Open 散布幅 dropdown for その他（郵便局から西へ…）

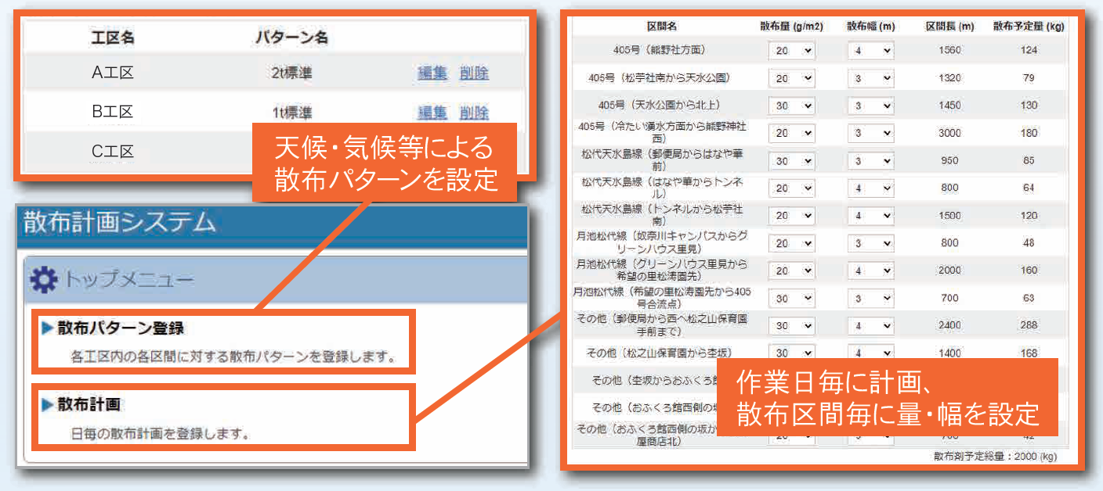click(870, 326)
